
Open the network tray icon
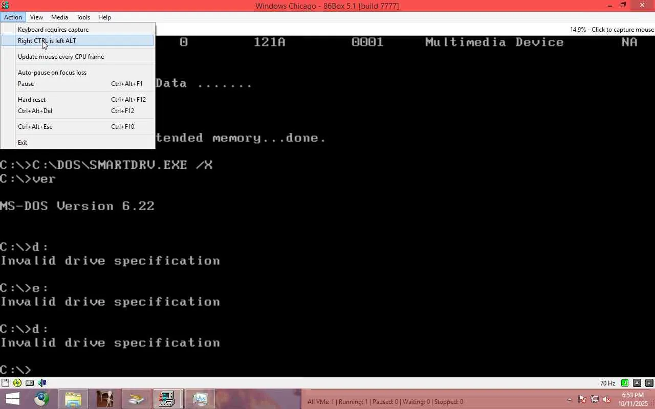tap(595, 399)
